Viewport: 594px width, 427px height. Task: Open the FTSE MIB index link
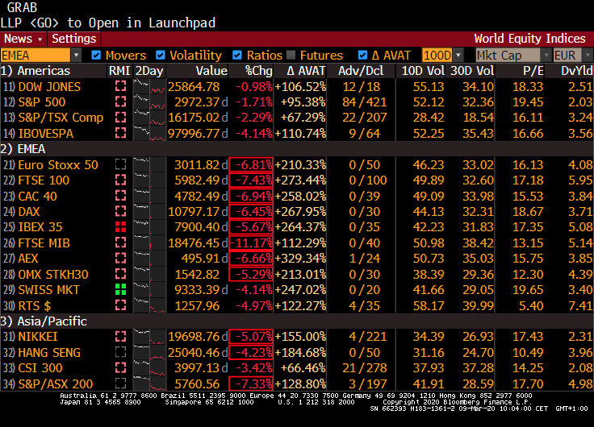tap(44, 243)
